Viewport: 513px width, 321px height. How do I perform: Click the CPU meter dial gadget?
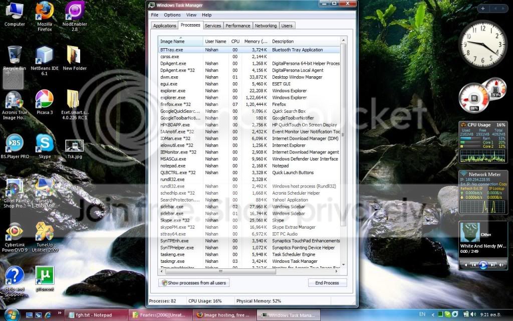(474, 98)
